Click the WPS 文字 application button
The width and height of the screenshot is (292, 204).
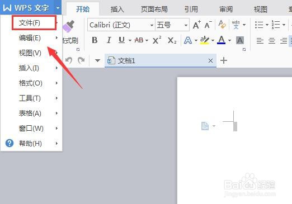pos(27,8)
